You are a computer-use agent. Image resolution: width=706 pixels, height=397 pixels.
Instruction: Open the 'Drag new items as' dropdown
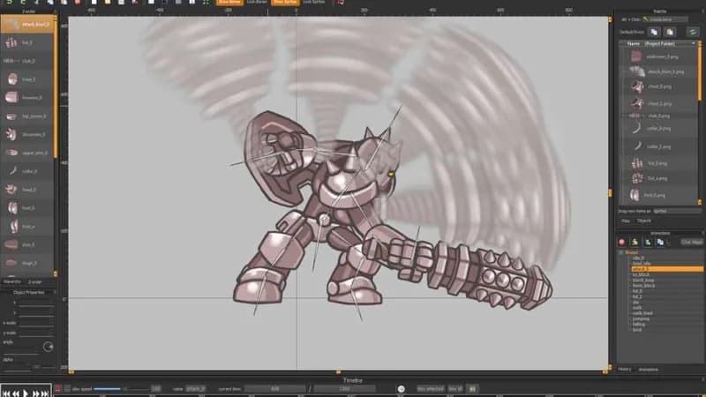pyautogui.click(x=677, y=211)
